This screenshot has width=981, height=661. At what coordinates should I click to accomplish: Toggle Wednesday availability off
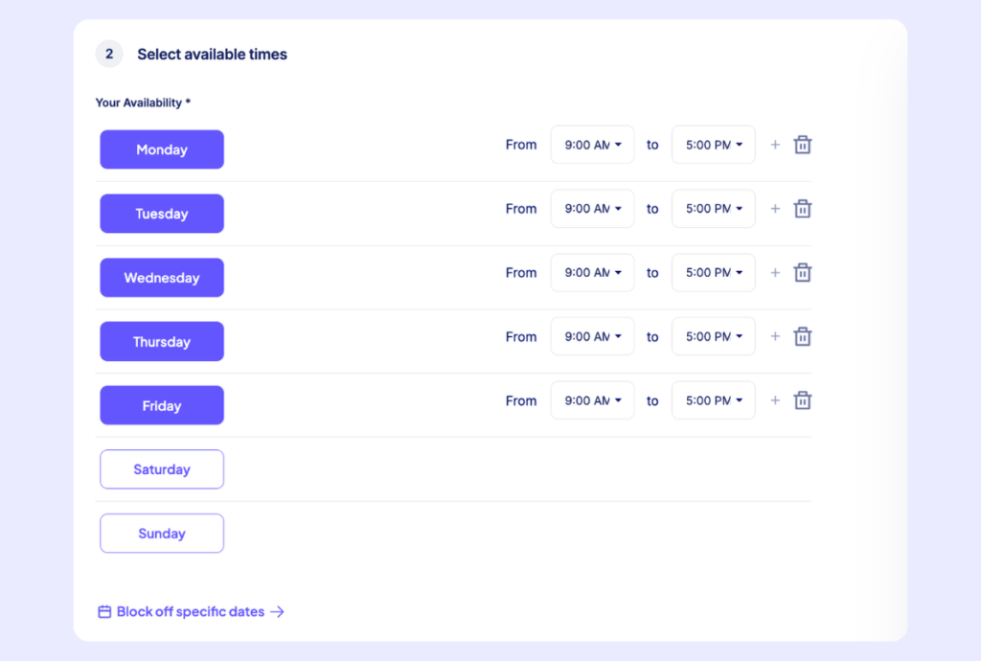point(162,278)
